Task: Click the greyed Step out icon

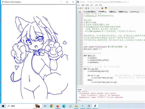Action: click(96, 8)
